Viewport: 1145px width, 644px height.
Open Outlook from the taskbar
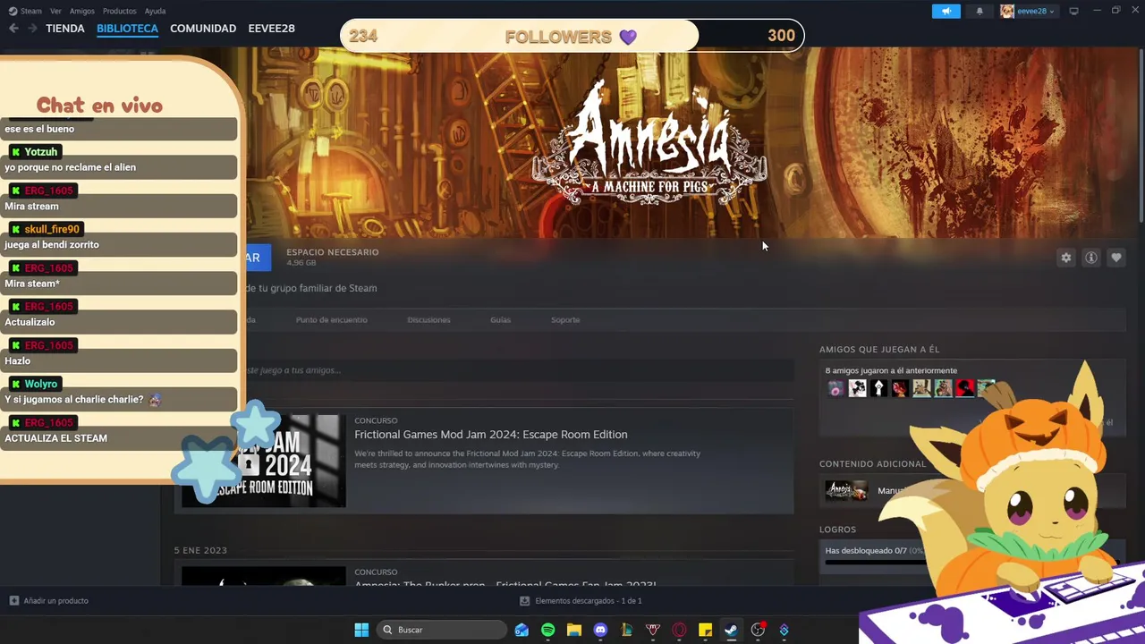(522, 630)
